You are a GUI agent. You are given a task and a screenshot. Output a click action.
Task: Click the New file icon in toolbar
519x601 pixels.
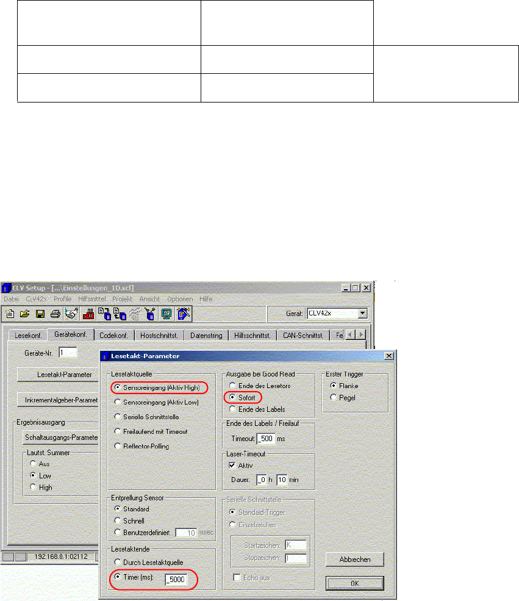[x=10, y=314]
